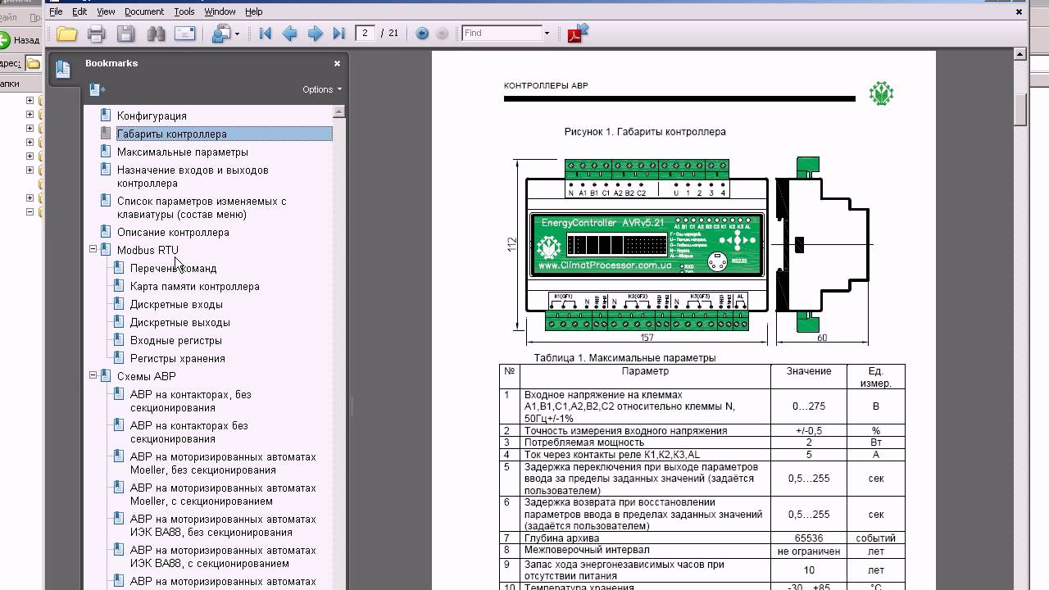Viewport: 1049px width, 590px height.
Task: Click the Adobe PDF download icon
Action: tap(579, 33)
